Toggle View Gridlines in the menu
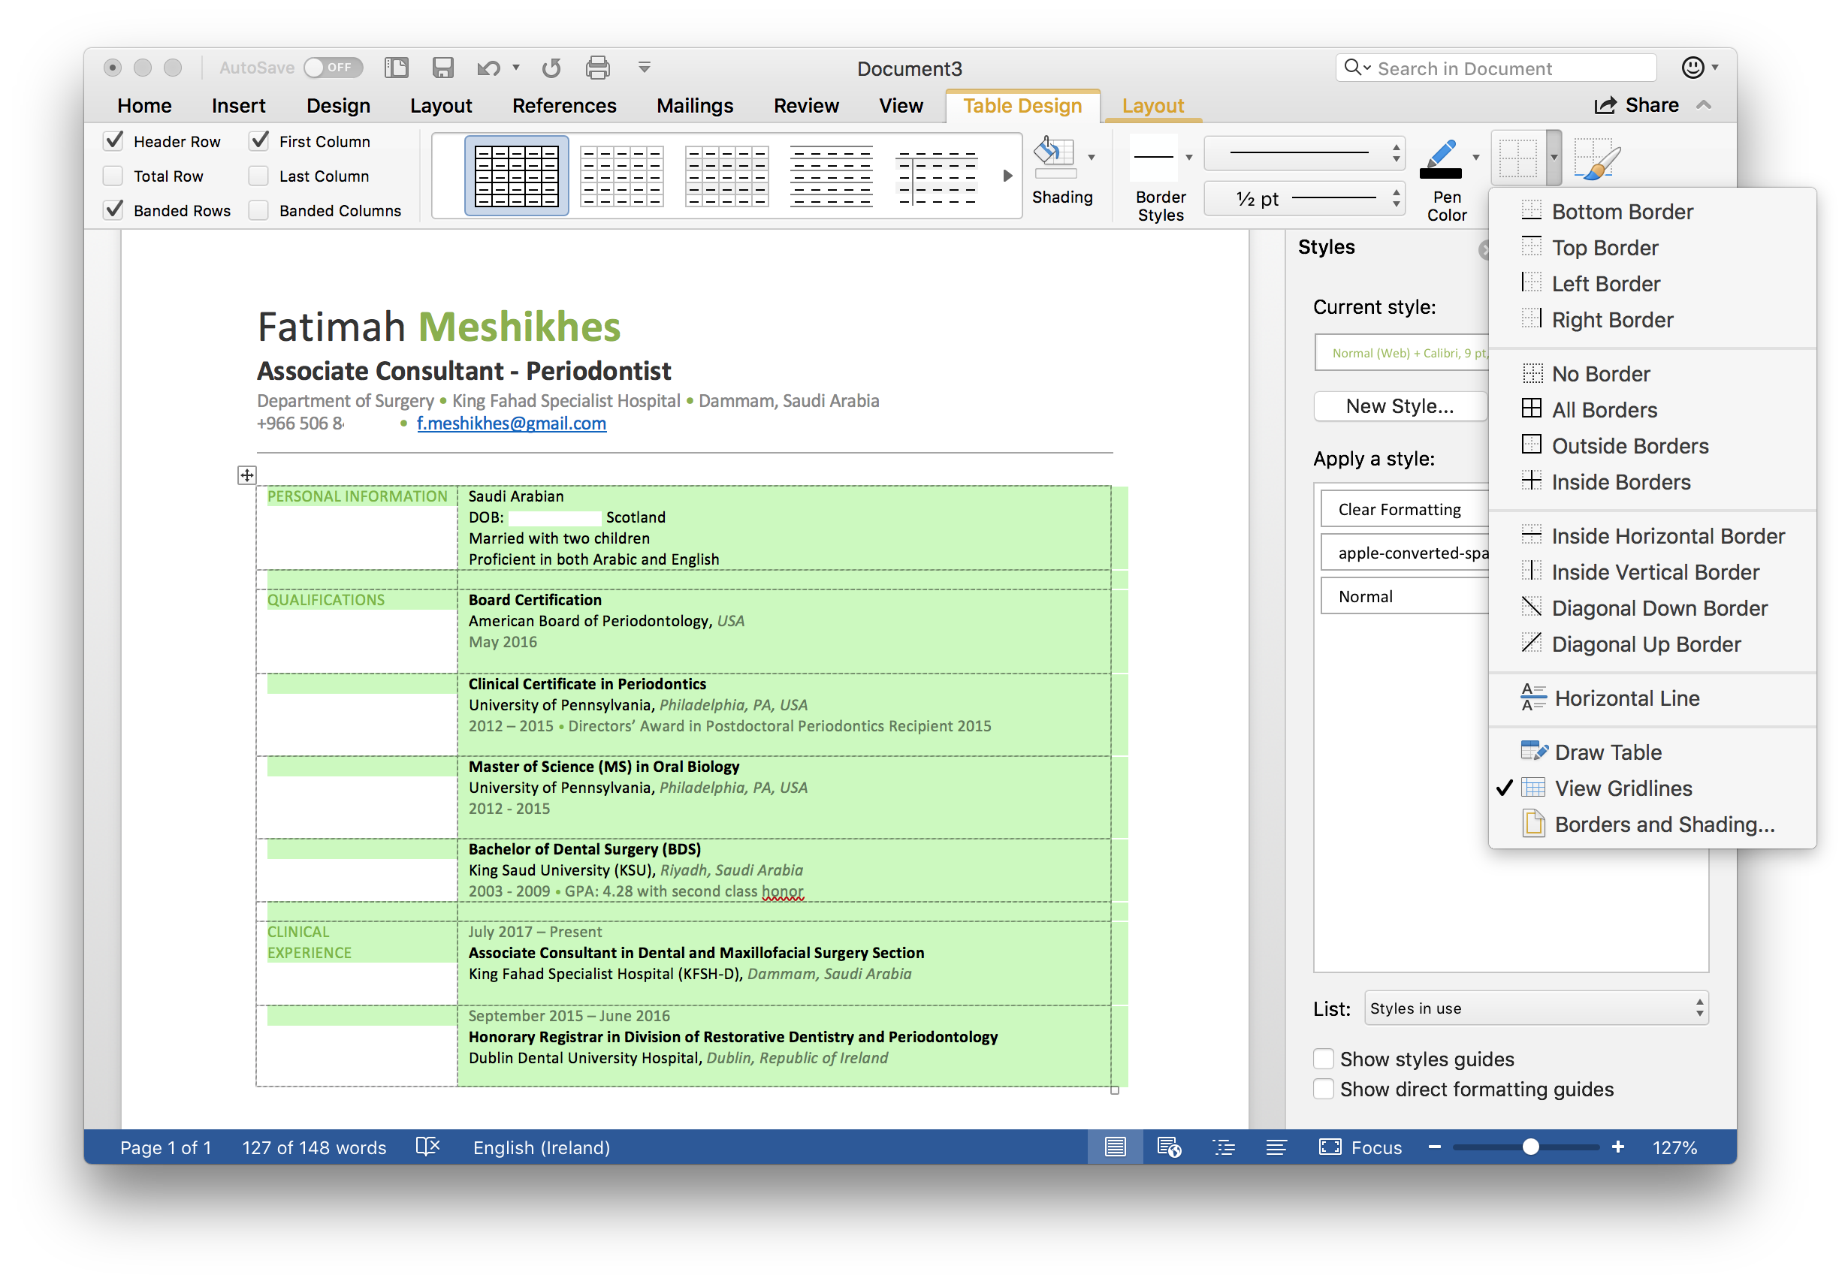The height and width of the screenshot is (1284, 1842). (1652, 788)
